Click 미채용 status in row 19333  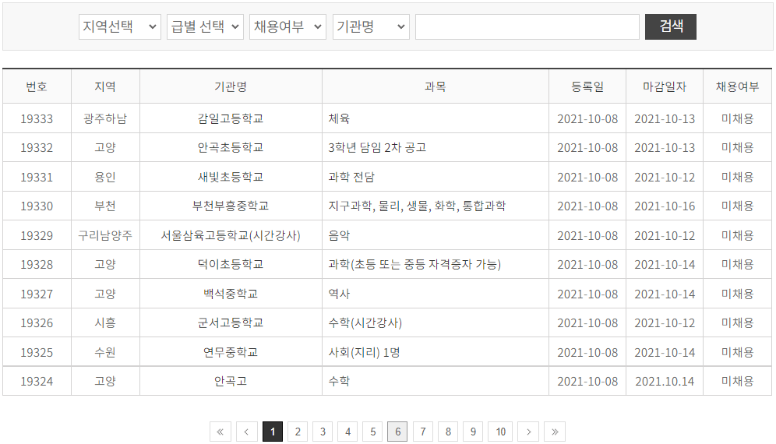click(x=737, y=119)
